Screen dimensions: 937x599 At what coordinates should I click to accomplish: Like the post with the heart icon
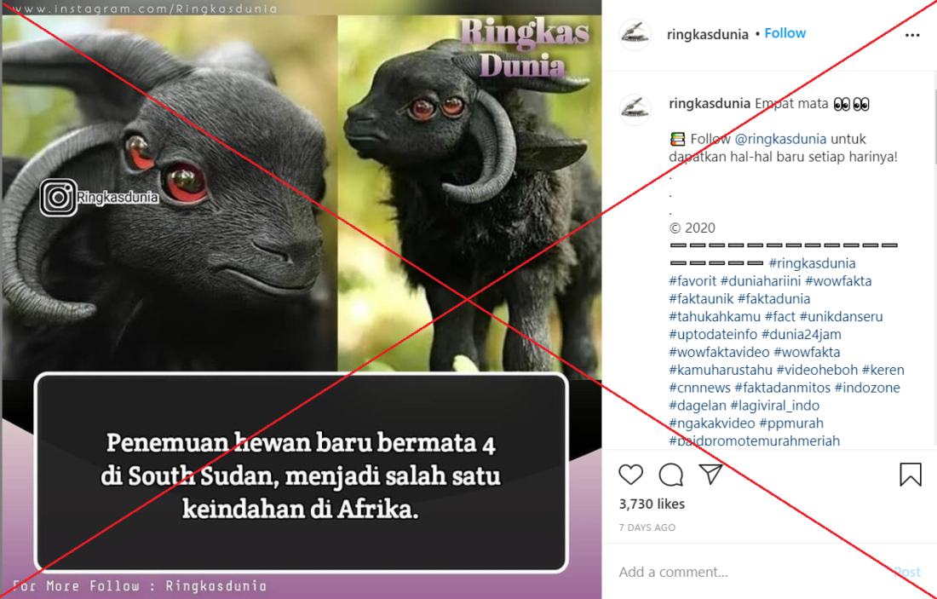[x=630, y=475]
